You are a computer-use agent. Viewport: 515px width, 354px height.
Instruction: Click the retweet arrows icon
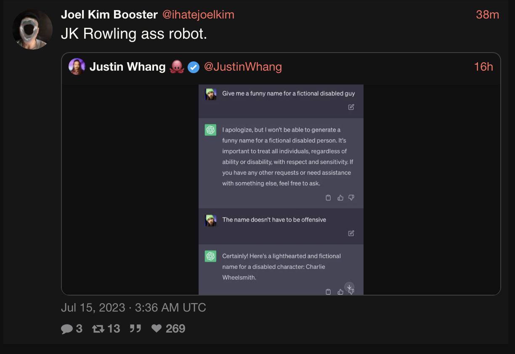(x=98, y=328)
